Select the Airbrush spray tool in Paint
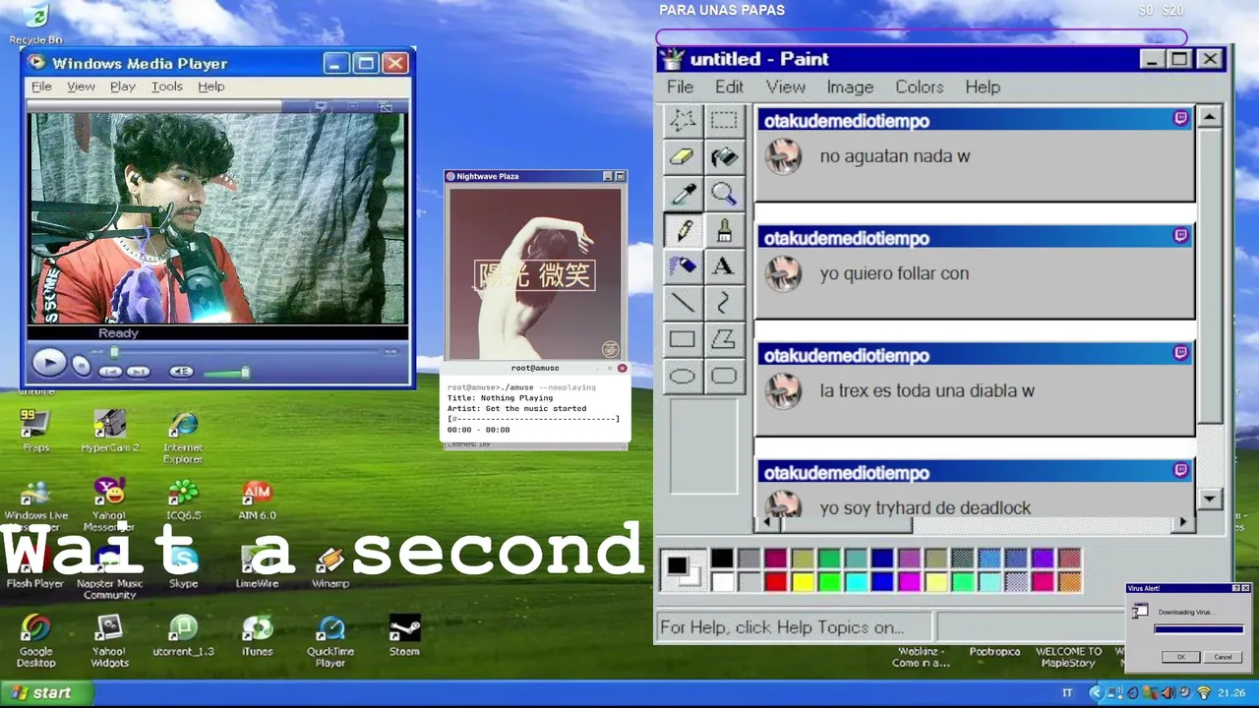 click(x=683, y=265)
